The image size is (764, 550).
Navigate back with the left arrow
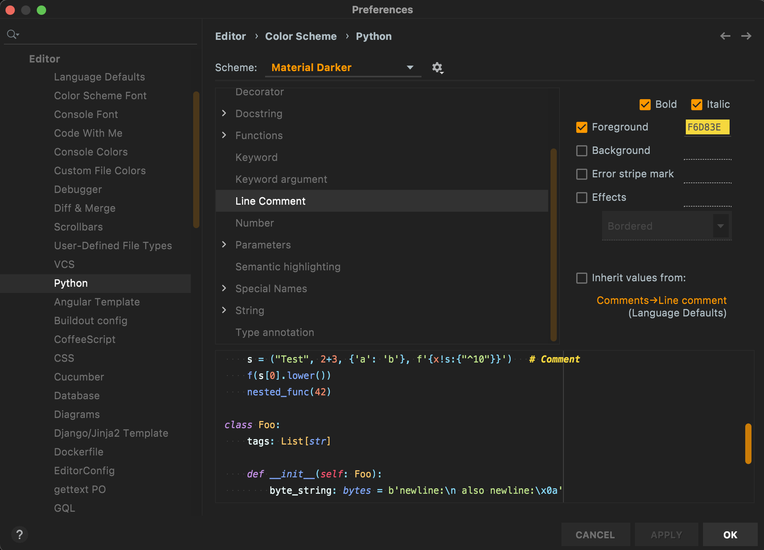(x=725, y=36)
